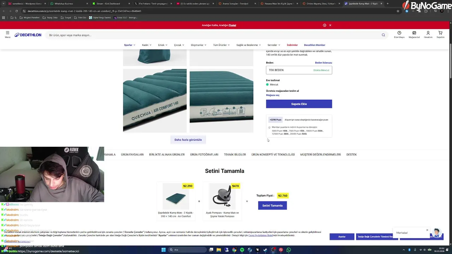Click the browser bookmark star icon
This screenshot has height=254, width=452.
[398, 11]
